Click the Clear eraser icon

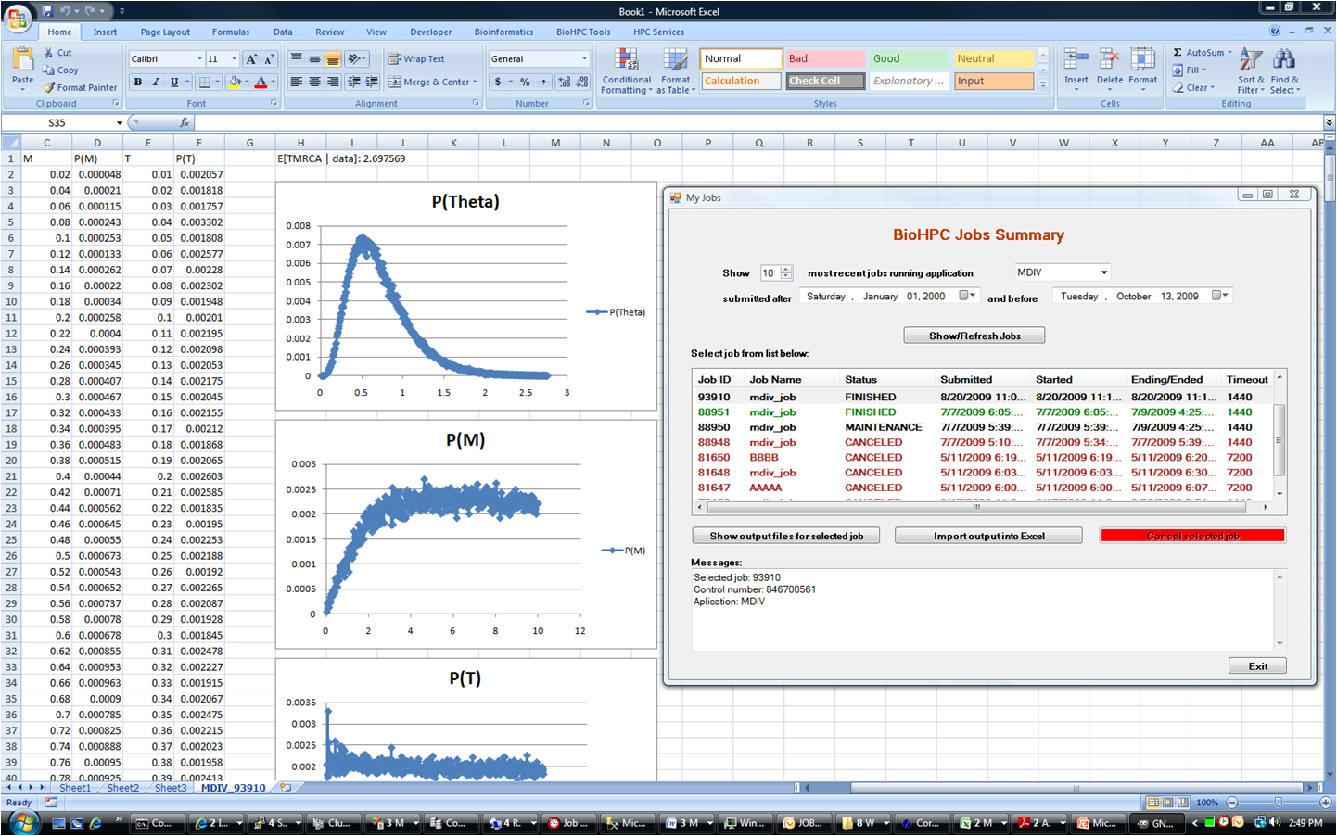pos(1178,87)
